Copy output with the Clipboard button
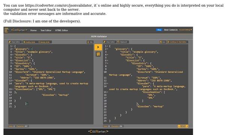Viewport: 240px width, 135px height. pos(123,42)
